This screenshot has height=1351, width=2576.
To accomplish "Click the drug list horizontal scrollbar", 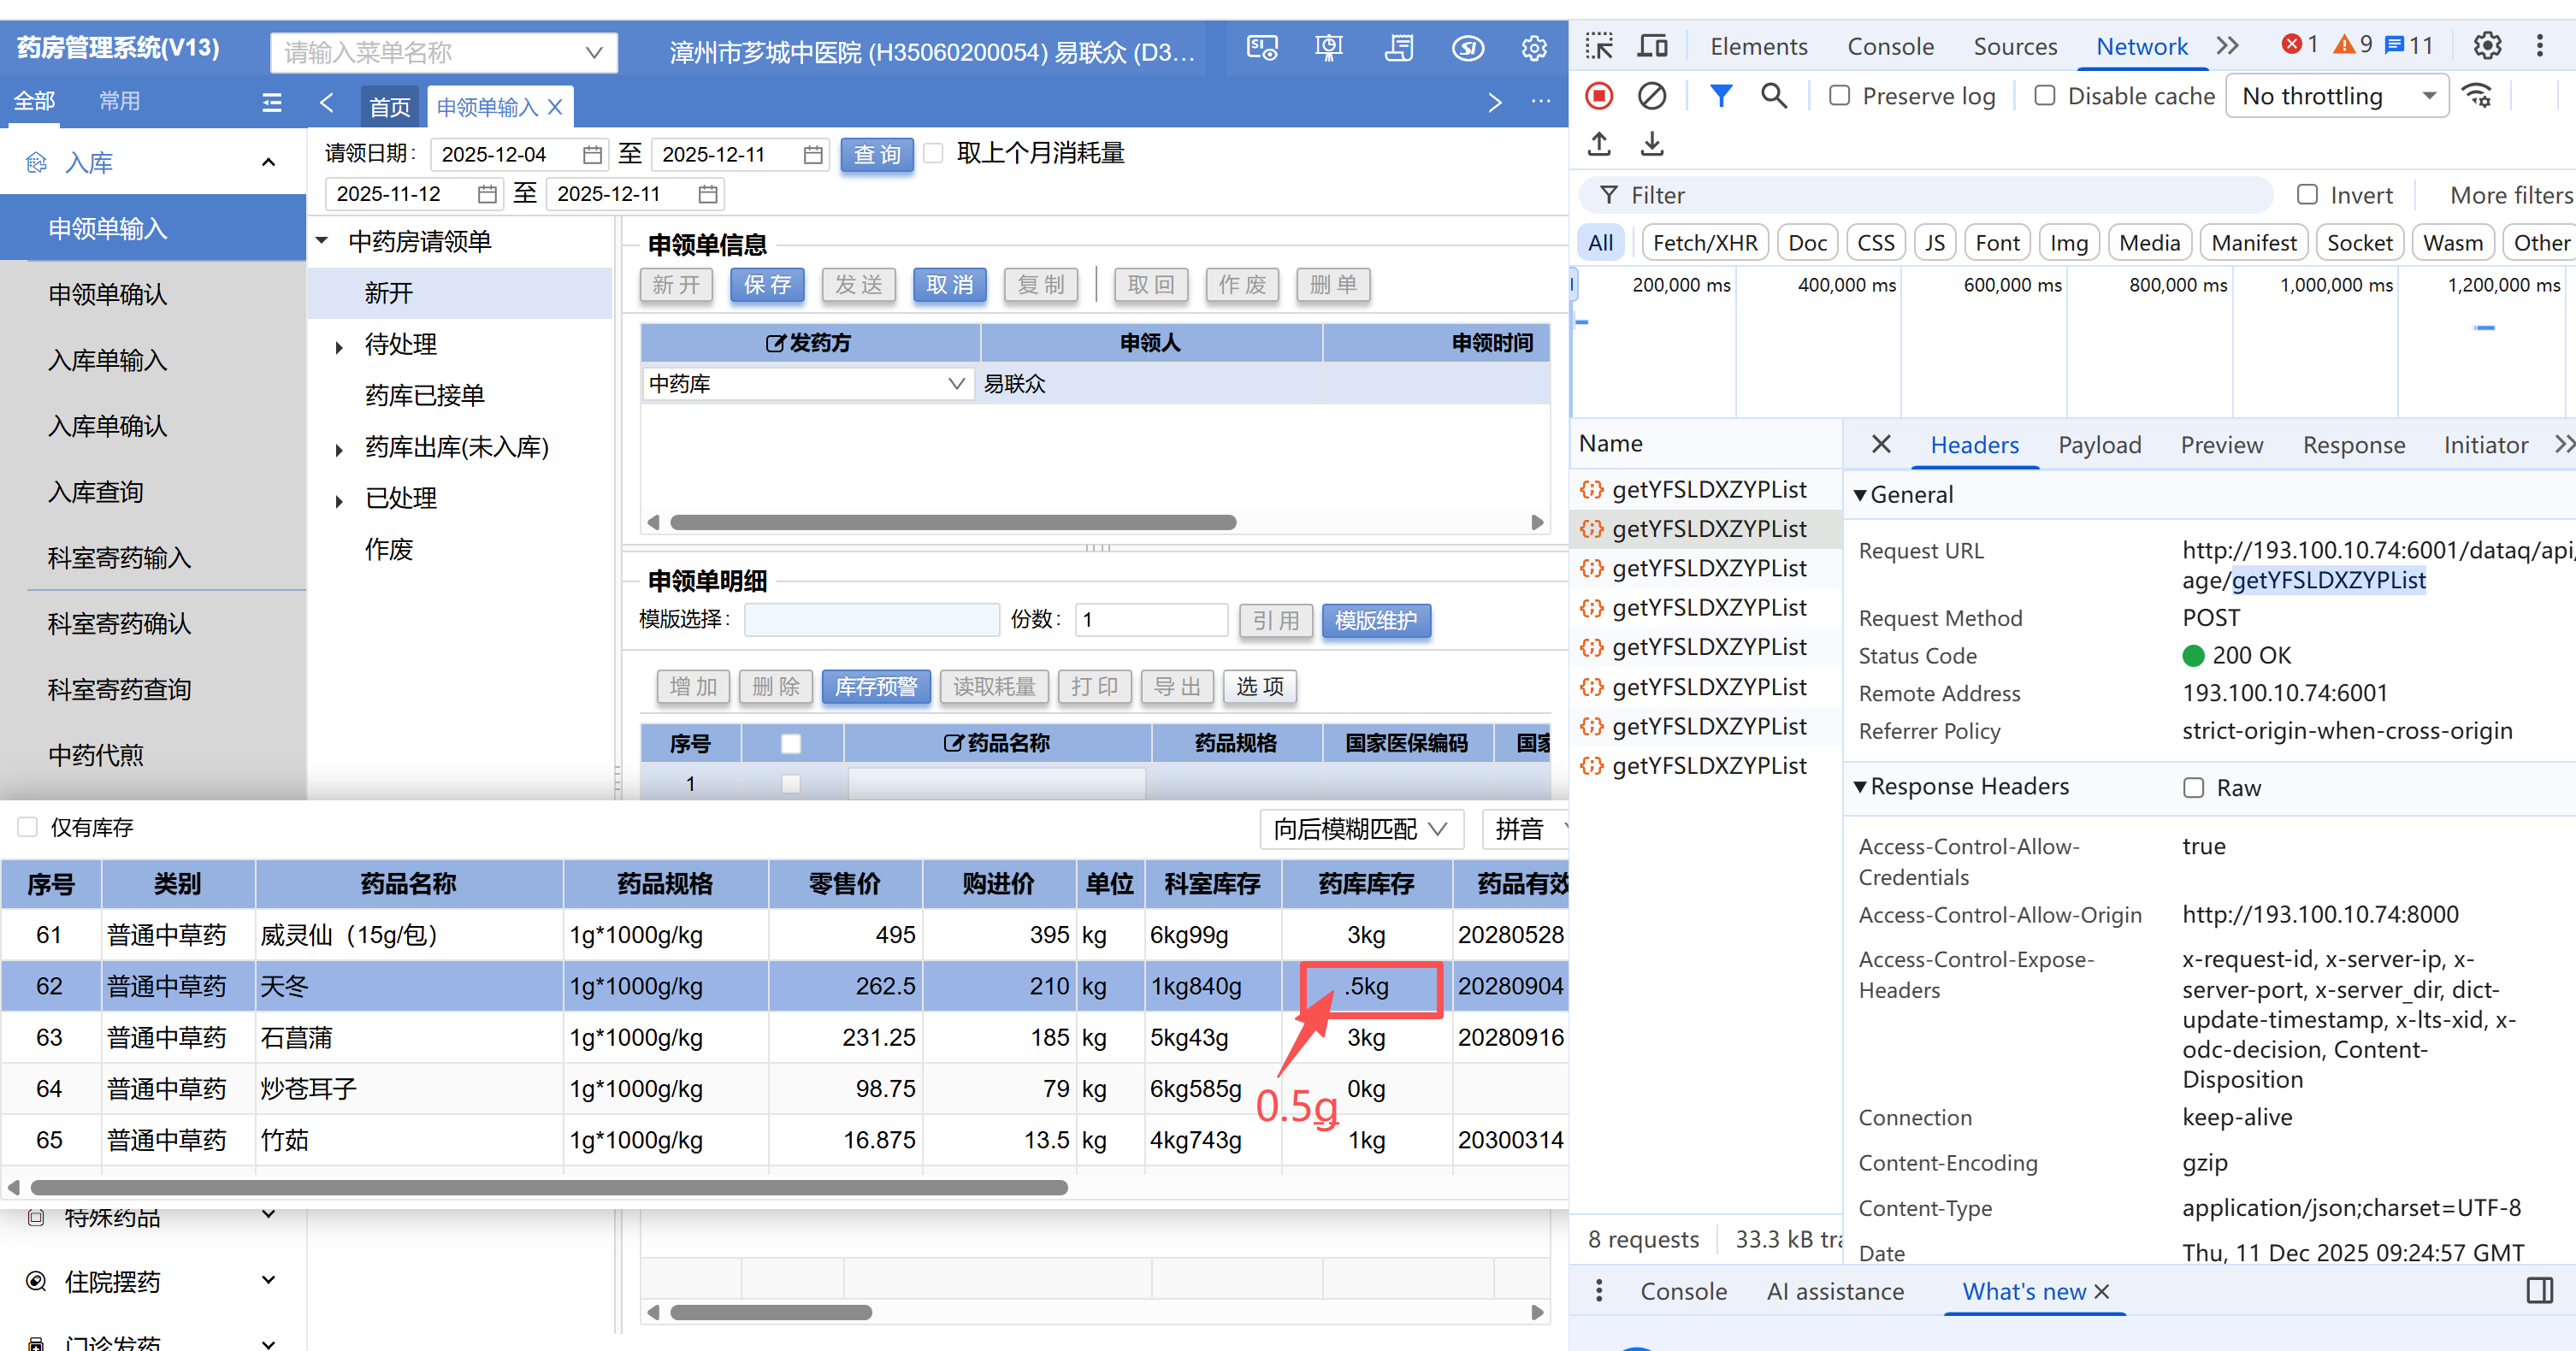I will (548, 1187).
